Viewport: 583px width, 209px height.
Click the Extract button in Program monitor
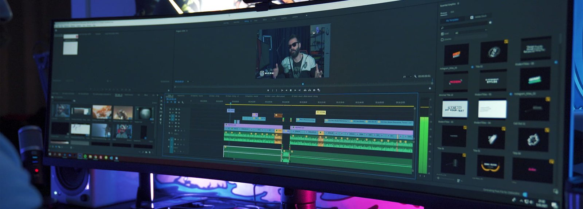click(309, 90)
